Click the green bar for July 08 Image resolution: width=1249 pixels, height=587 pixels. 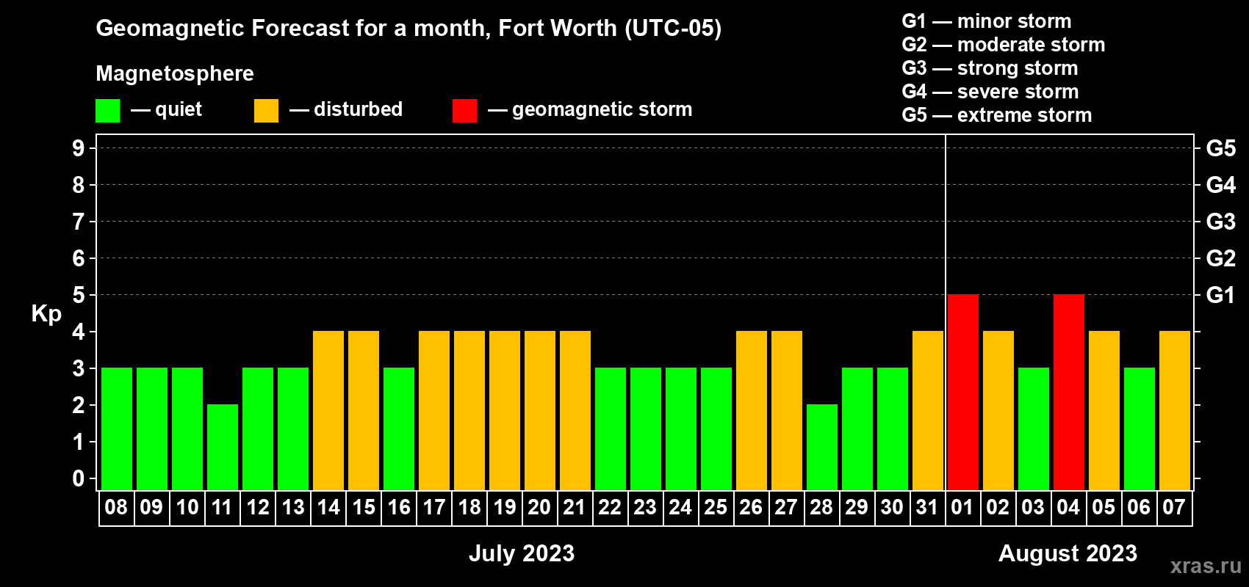[117, 429]
